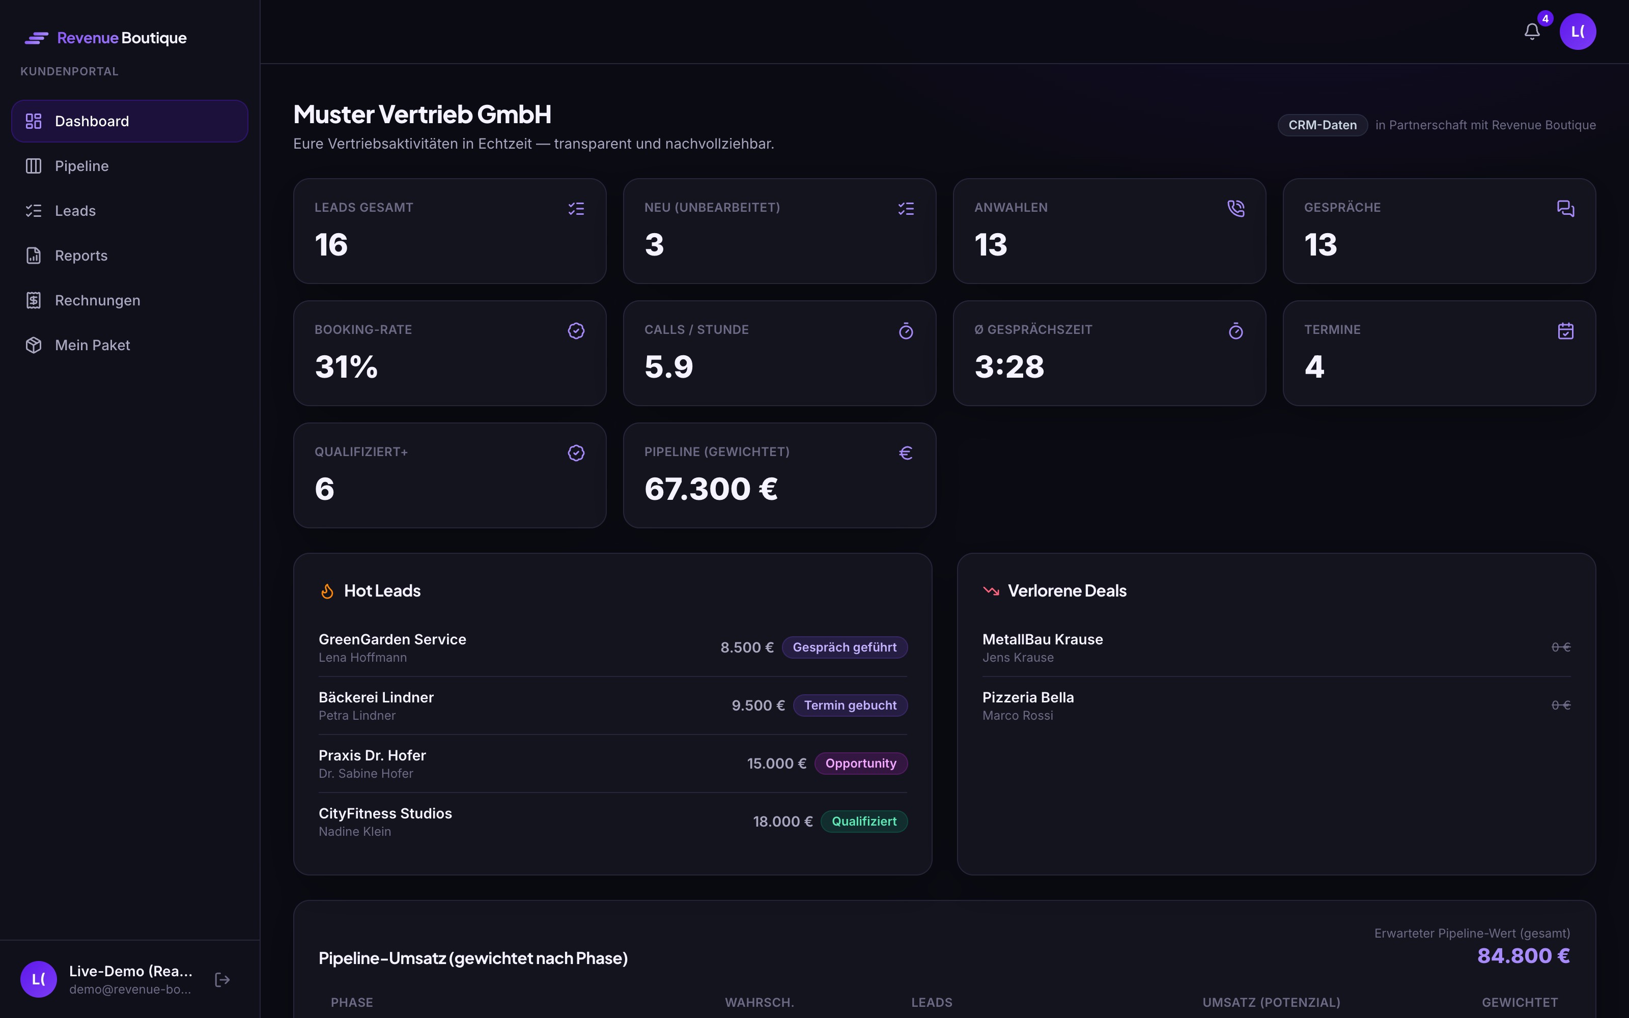The height and width of the screenshot is (1018, 1629).
Task: Click the Pipeline columns icon
Action: click(34, 166)
